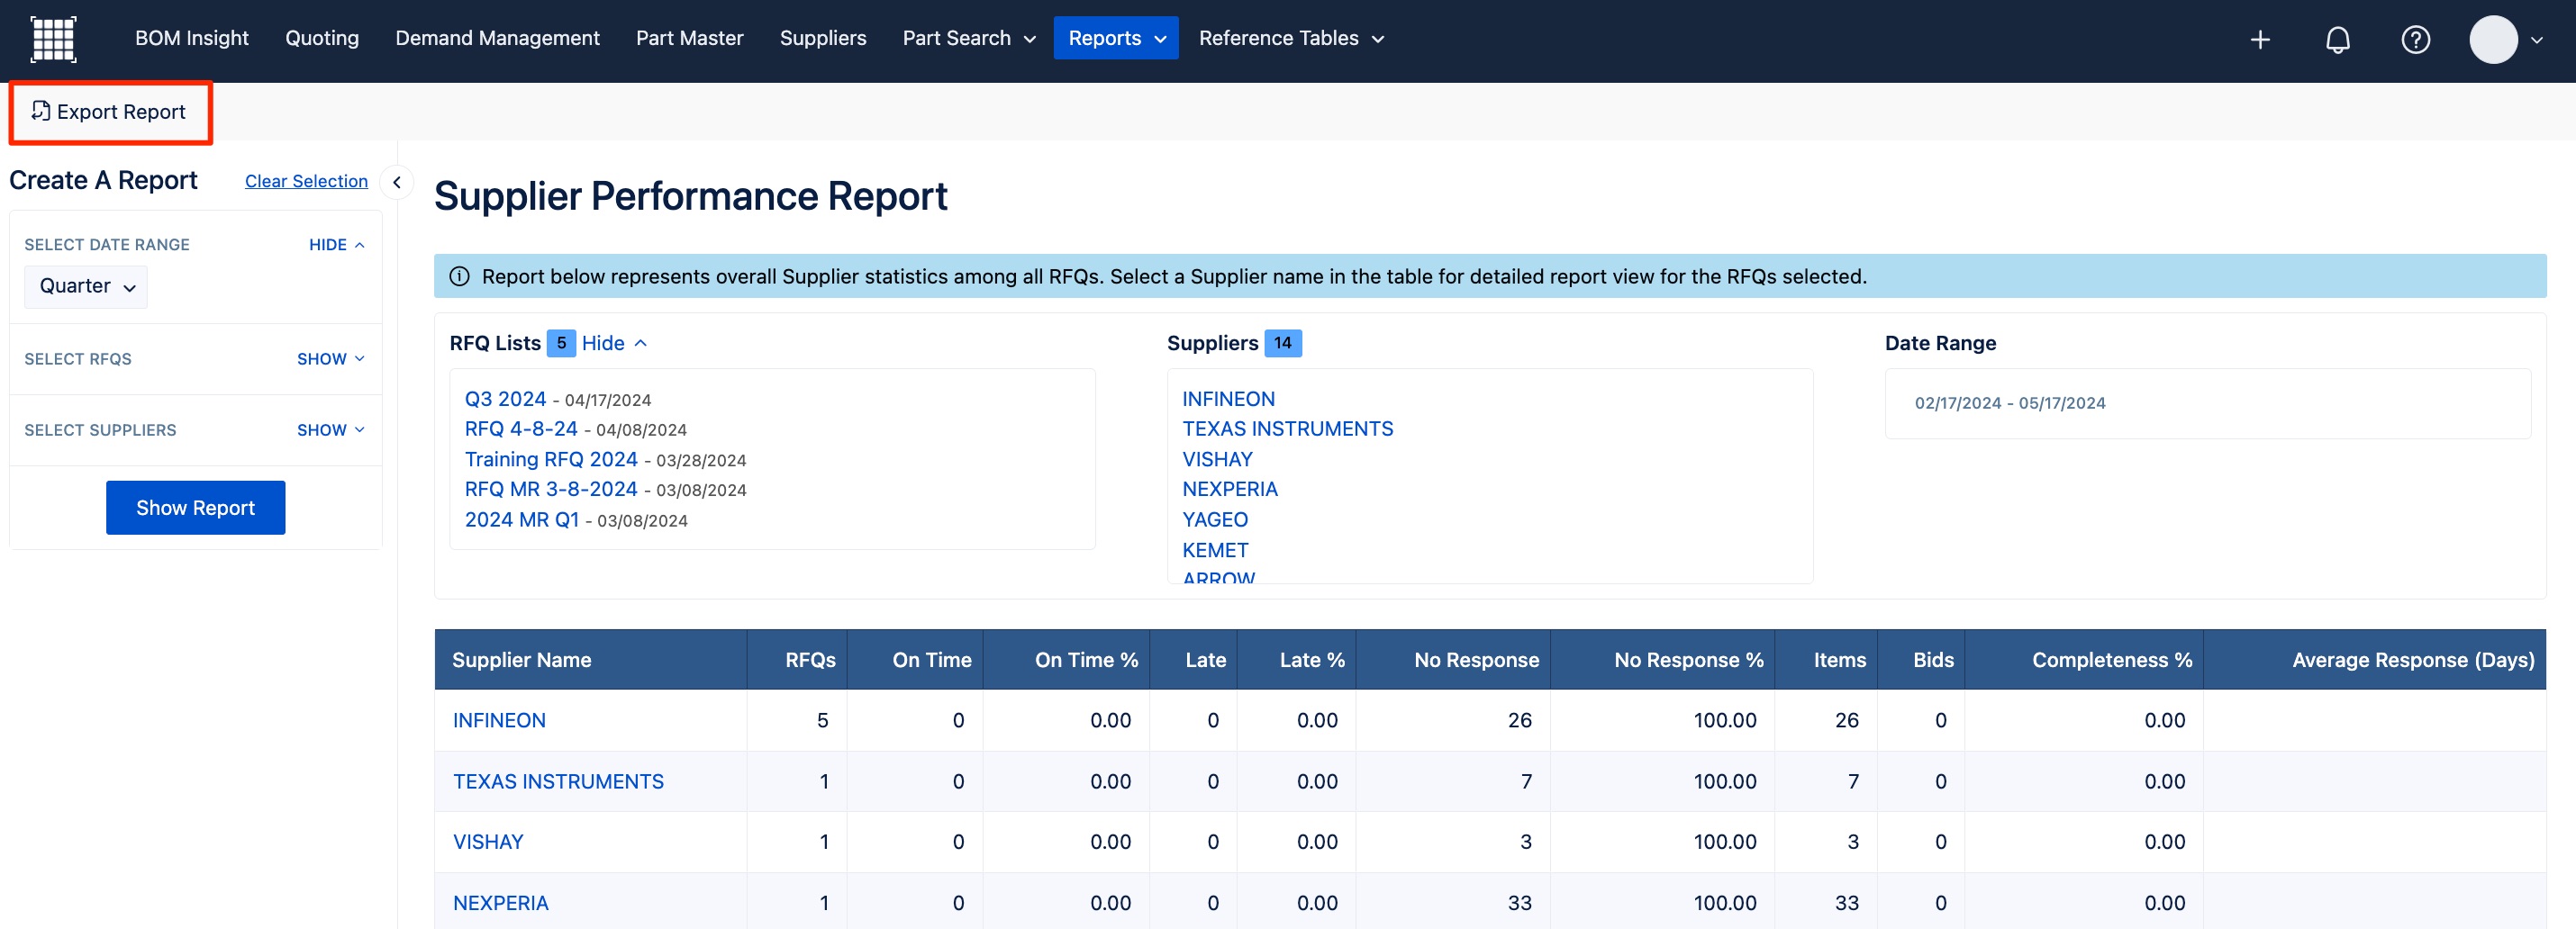Click NEXPERIA's Items value 33

(1846, 903)
